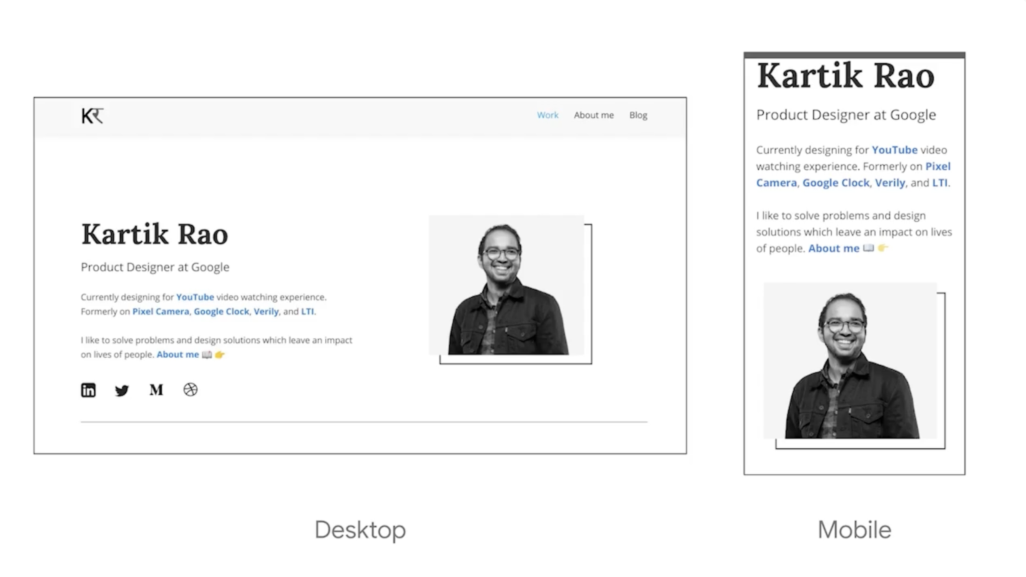The image size is (1026, 577).
Task: Click the LTI link in desktop bio
Action: point(307,312)
